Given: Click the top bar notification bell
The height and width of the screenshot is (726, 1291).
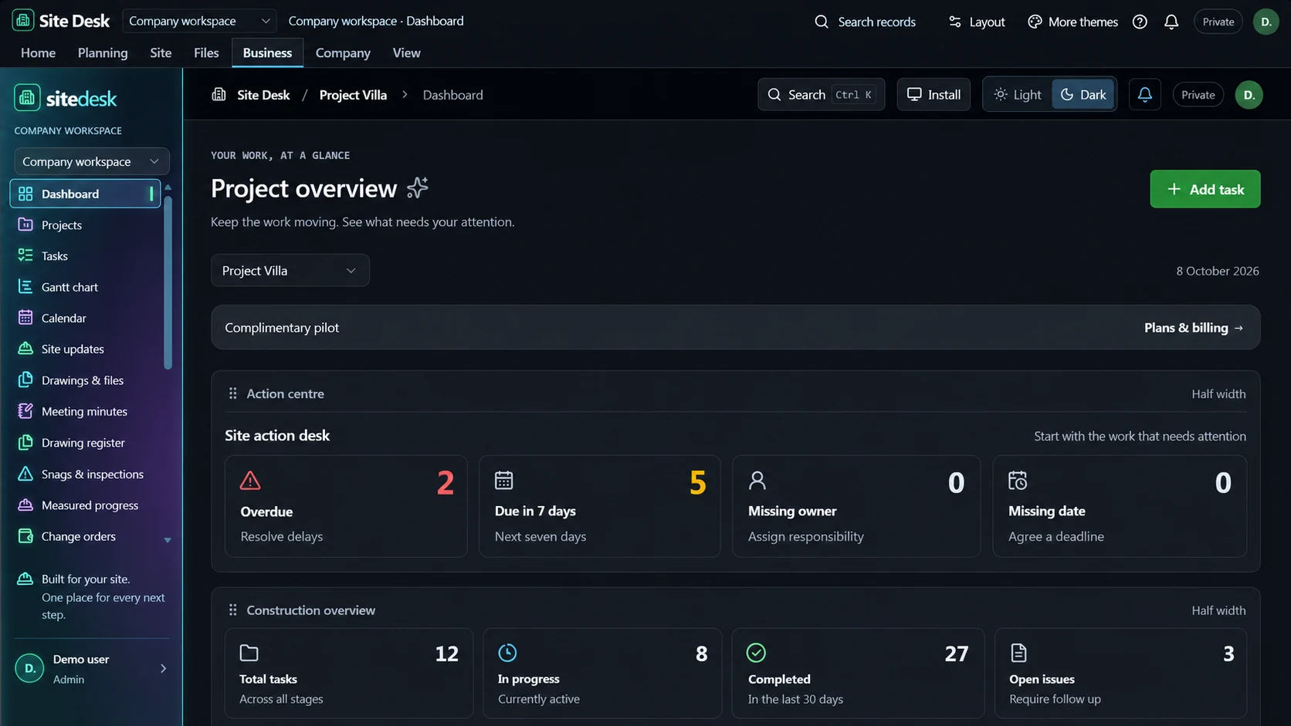Looking at the screenshot, I should (1171, 22).
